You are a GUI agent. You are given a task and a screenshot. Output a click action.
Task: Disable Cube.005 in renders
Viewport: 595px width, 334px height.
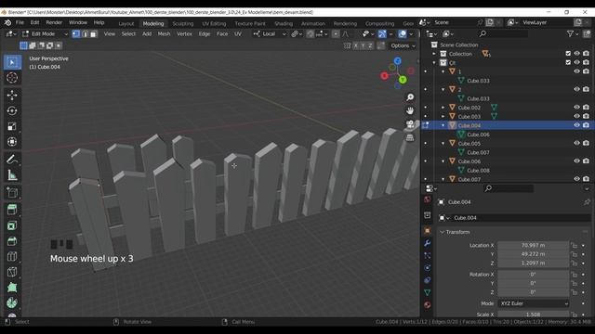tap(586, 143)
